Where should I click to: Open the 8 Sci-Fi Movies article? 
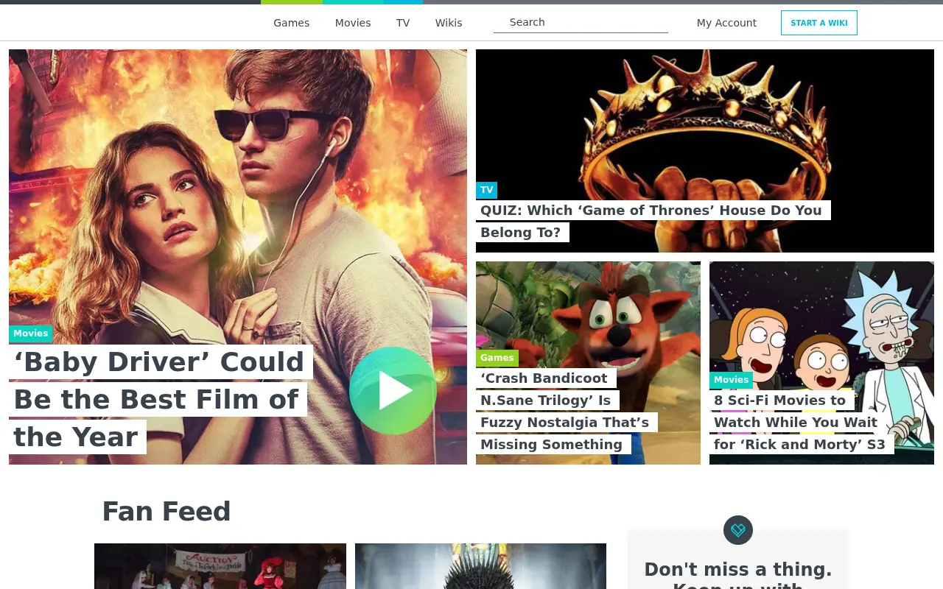coord(802,422)
